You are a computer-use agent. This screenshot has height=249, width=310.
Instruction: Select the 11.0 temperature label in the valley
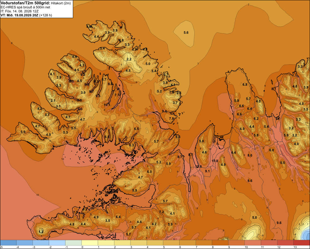[x=215, y=161]
